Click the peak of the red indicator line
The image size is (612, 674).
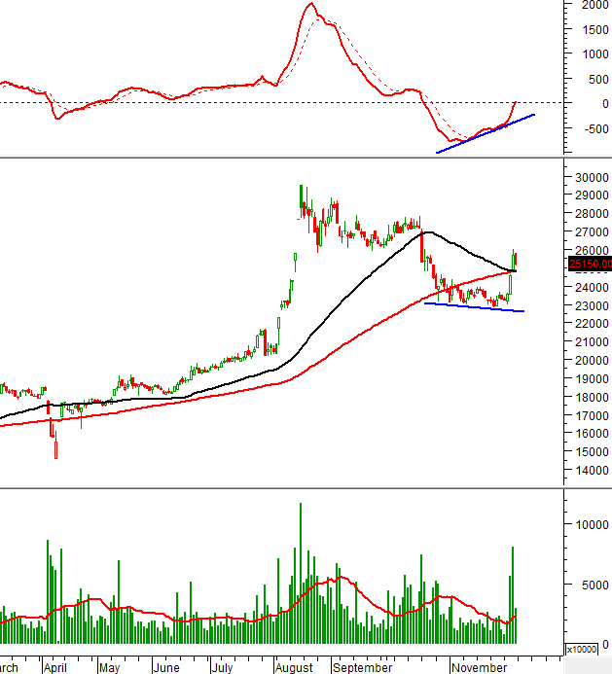pyautogui.click(x=310, y=5)
